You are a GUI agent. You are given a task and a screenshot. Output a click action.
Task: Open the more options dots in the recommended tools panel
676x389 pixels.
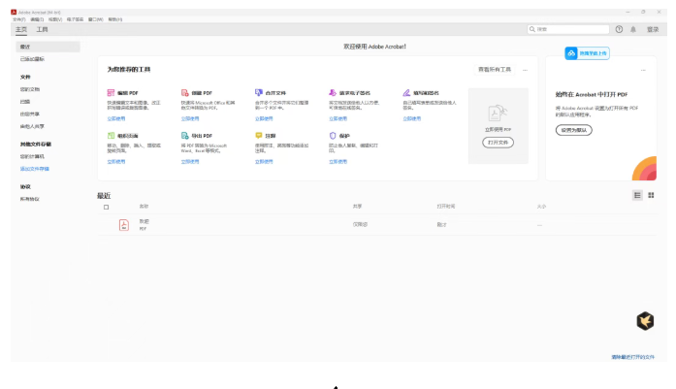pyautogui.click(x=525, y=70)
